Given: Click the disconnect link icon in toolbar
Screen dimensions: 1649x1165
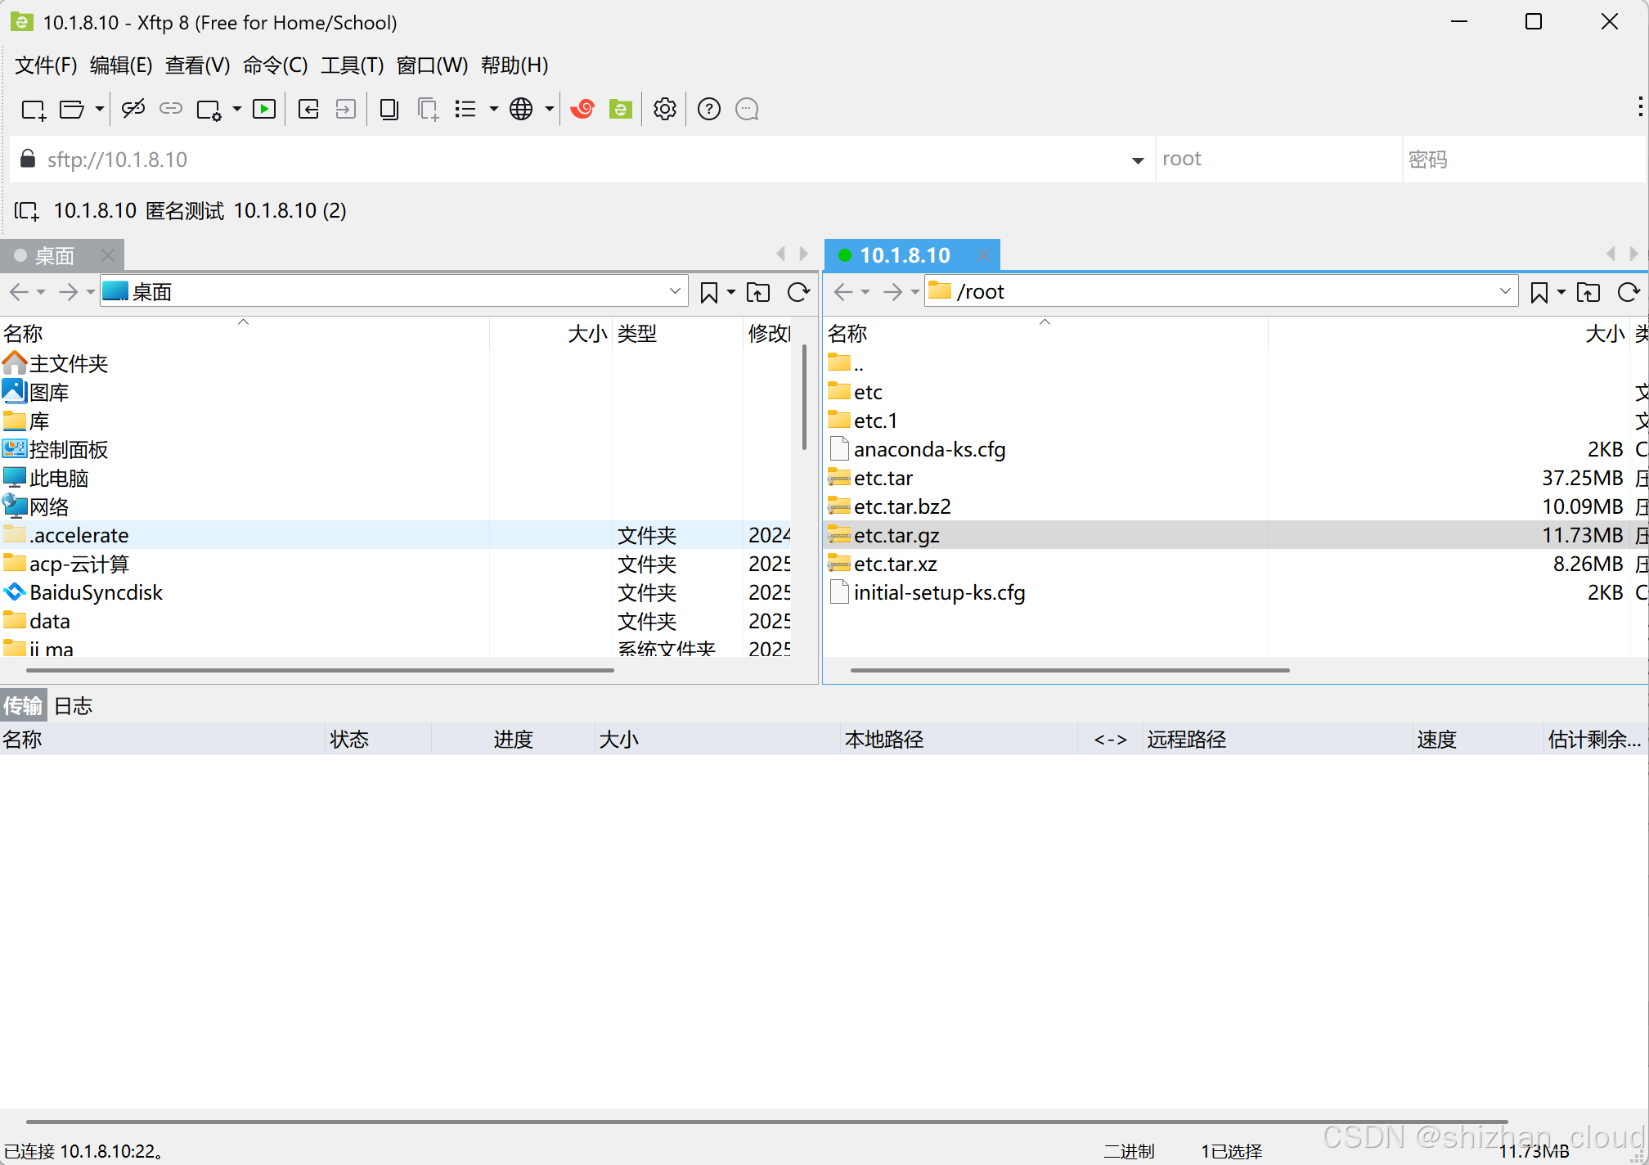Looking at the screenshot, I should pyautogui.click(x=133, y=110).
